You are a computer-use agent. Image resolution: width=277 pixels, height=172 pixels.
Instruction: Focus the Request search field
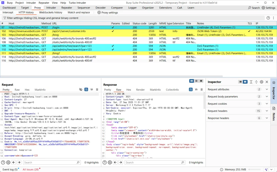[x=52, y=163]
